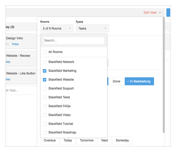Toggle the In Bearbeitung status button
This screenshot has width=176, height=152.
coord(139,81)
